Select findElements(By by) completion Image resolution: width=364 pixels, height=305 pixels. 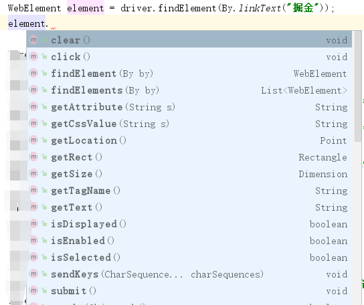coord(189,90)
